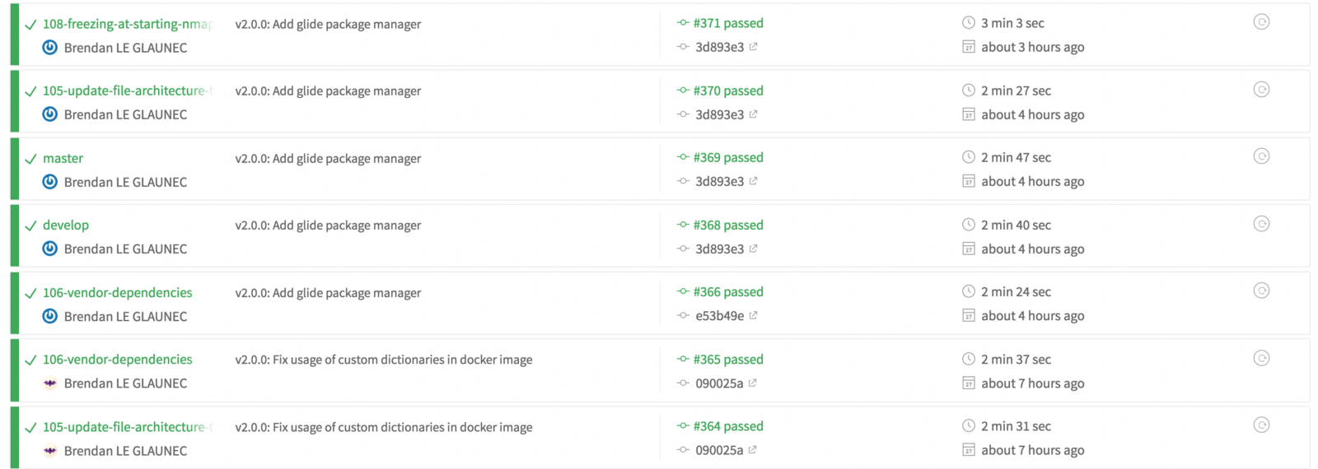Open build #366 passed link
Image resolution: width=1318 pixels, height=469 pixels.
point(728,291)
